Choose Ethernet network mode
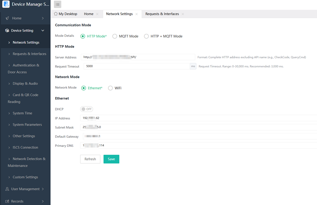The height and width of the screenshot is (205, 317). pyautogui.click(x=84, y=88)
